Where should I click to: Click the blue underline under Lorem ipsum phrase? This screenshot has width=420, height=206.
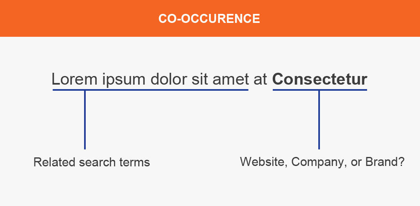[150, 90]
